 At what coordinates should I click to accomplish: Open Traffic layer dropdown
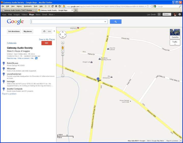175,42
